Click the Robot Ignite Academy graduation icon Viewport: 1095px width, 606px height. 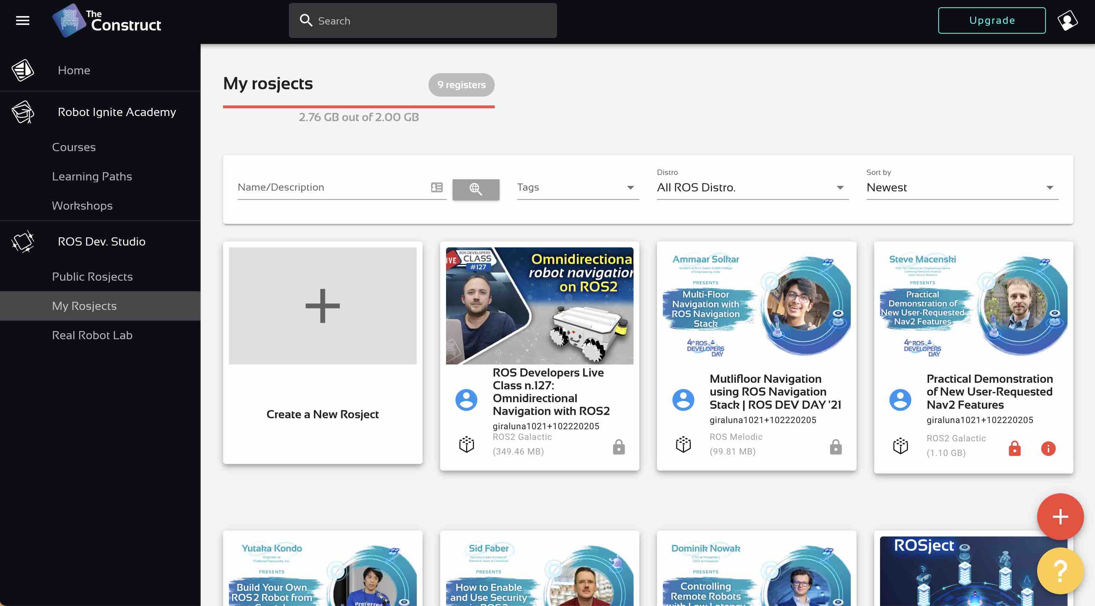point(23,112)
